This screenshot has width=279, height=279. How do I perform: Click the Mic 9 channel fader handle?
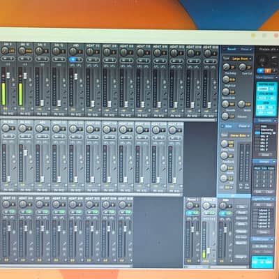[8, 75]
